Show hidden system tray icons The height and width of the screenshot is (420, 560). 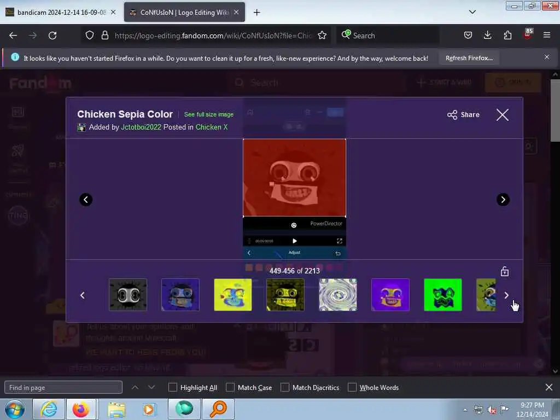(x=465, y=410)
